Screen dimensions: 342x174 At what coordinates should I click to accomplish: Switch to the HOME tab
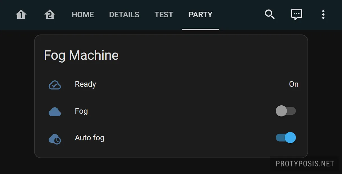[83, 15]
